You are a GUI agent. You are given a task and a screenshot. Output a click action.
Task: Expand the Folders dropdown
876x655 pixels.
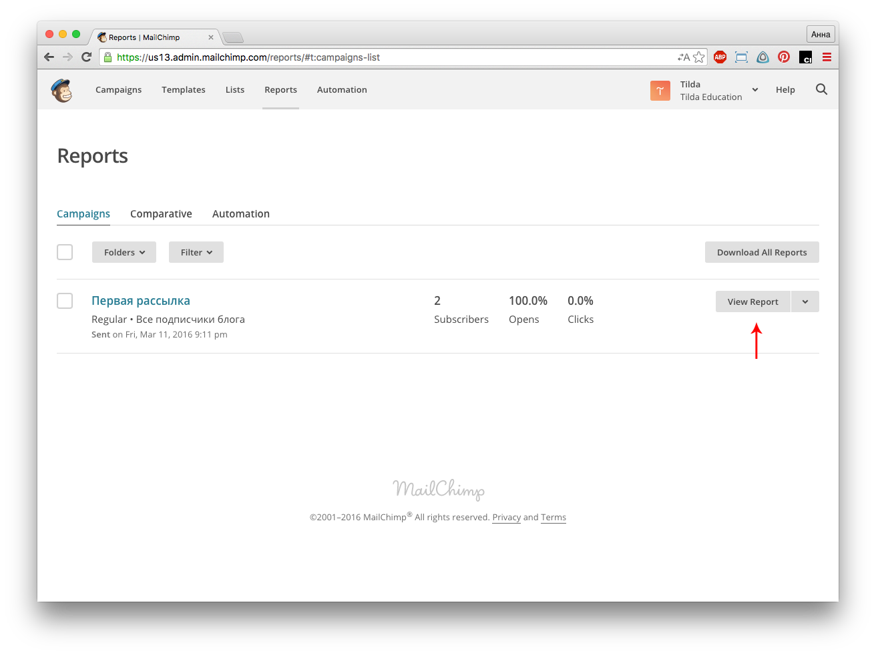tap(124, 252)
